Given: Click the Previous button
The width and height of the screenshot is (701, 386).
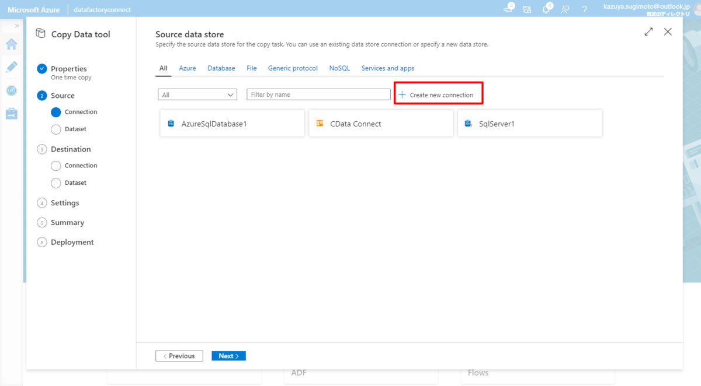Looking at the screenshot, I should 179,356.
